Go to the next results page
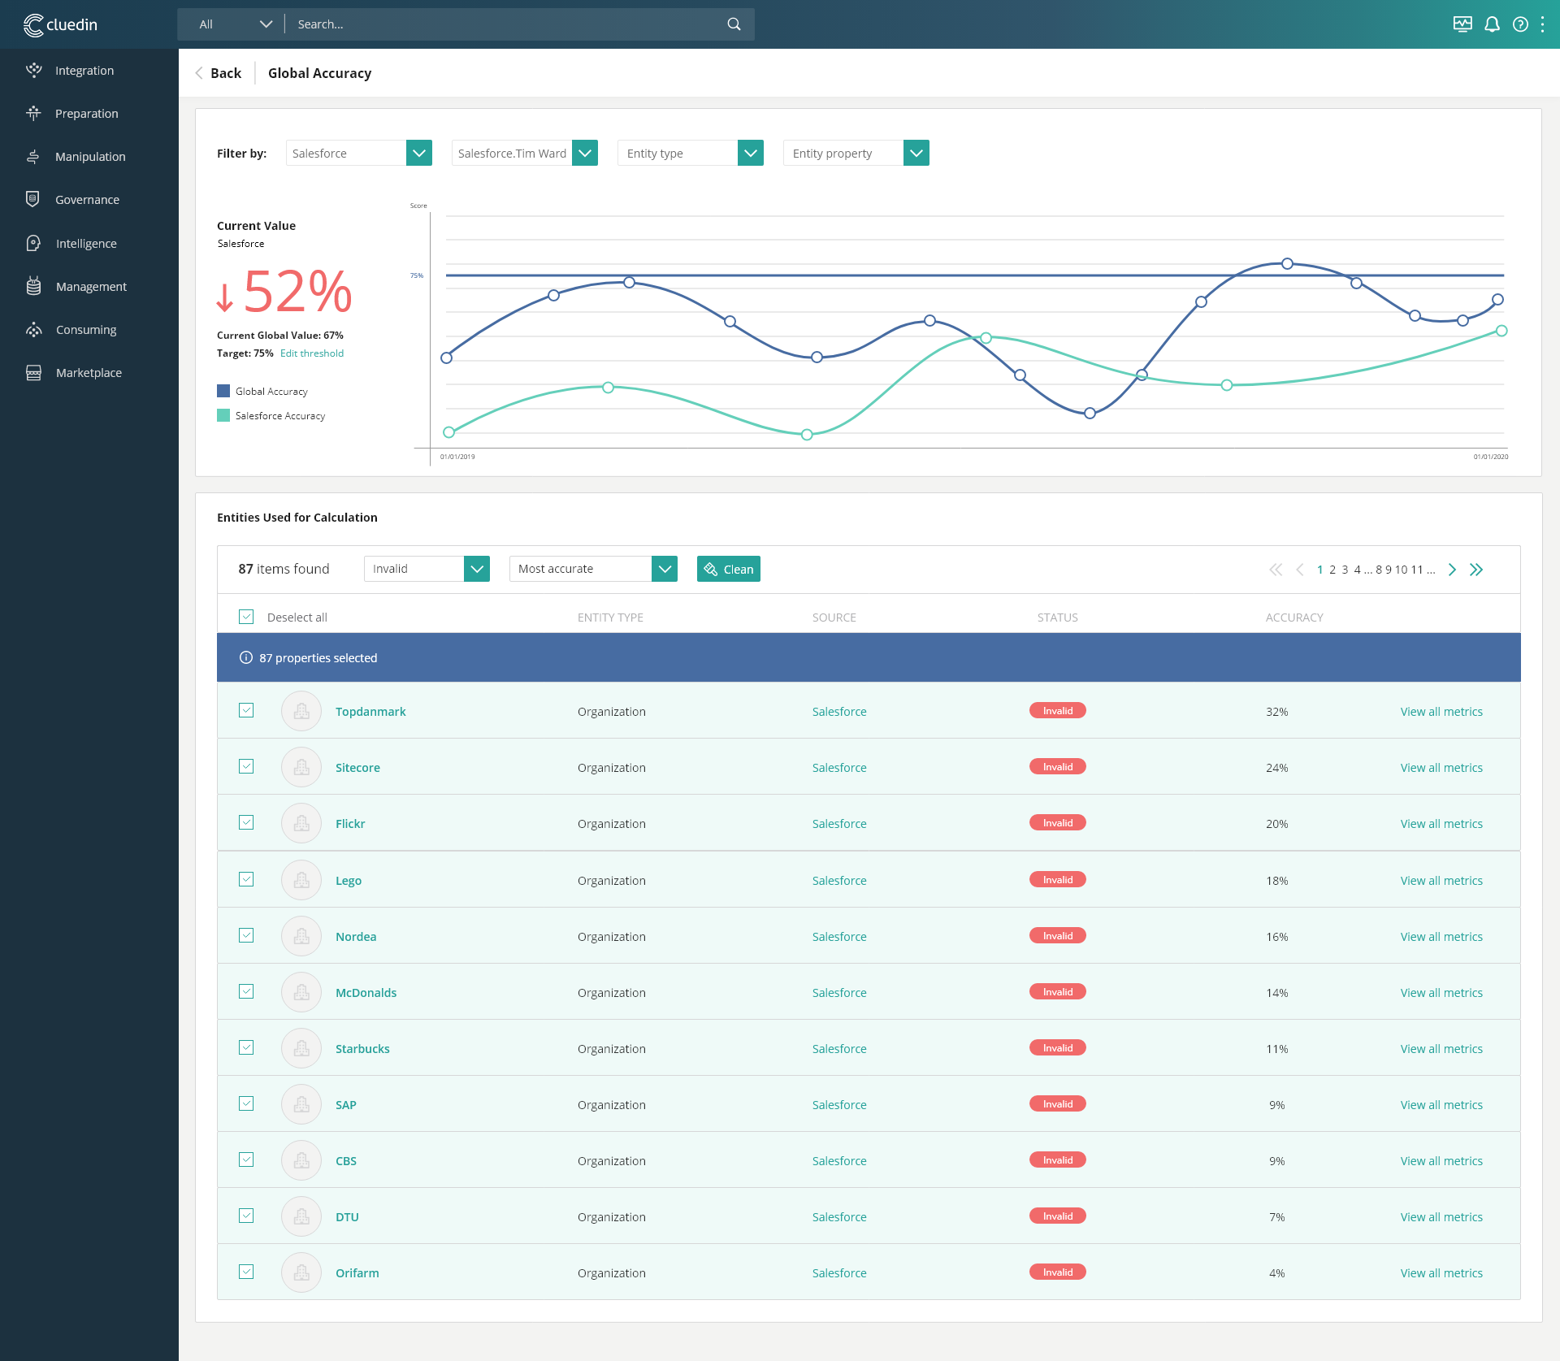 [1452, 570]
